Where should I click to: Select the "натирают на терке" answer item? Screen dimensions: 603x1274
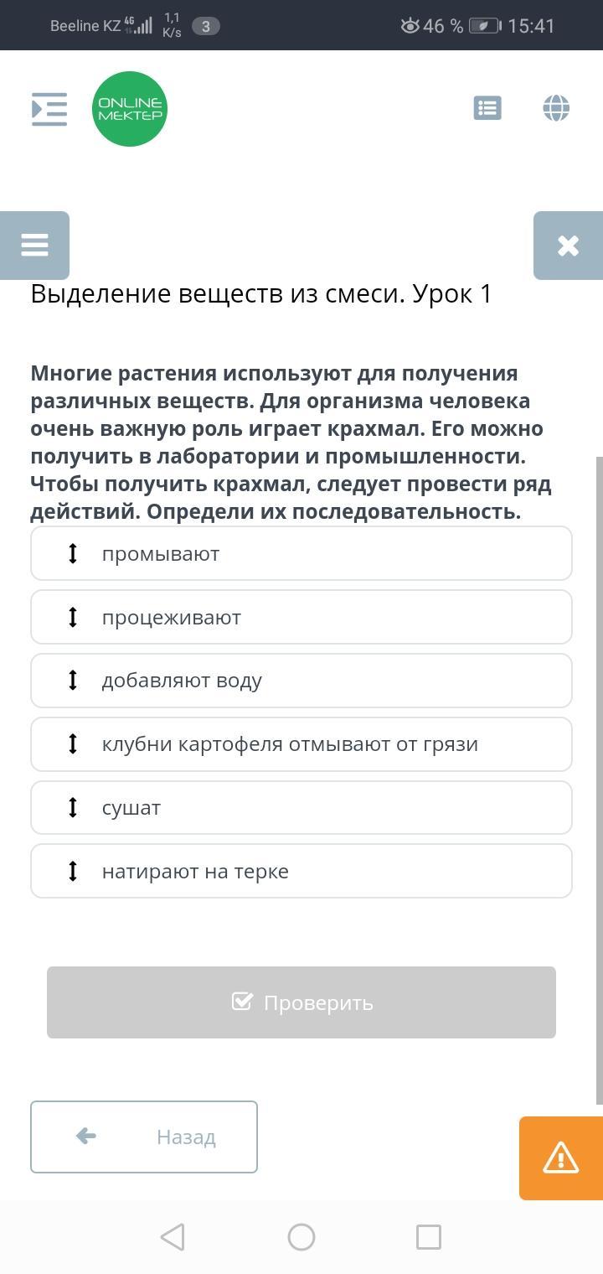[301, 871]
